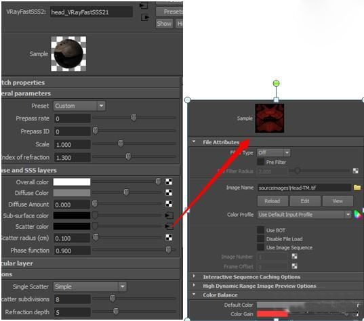The width and height of the screenshot is (364, 321).
Task: Open the Color Profile dropdown
Action: 304,215
